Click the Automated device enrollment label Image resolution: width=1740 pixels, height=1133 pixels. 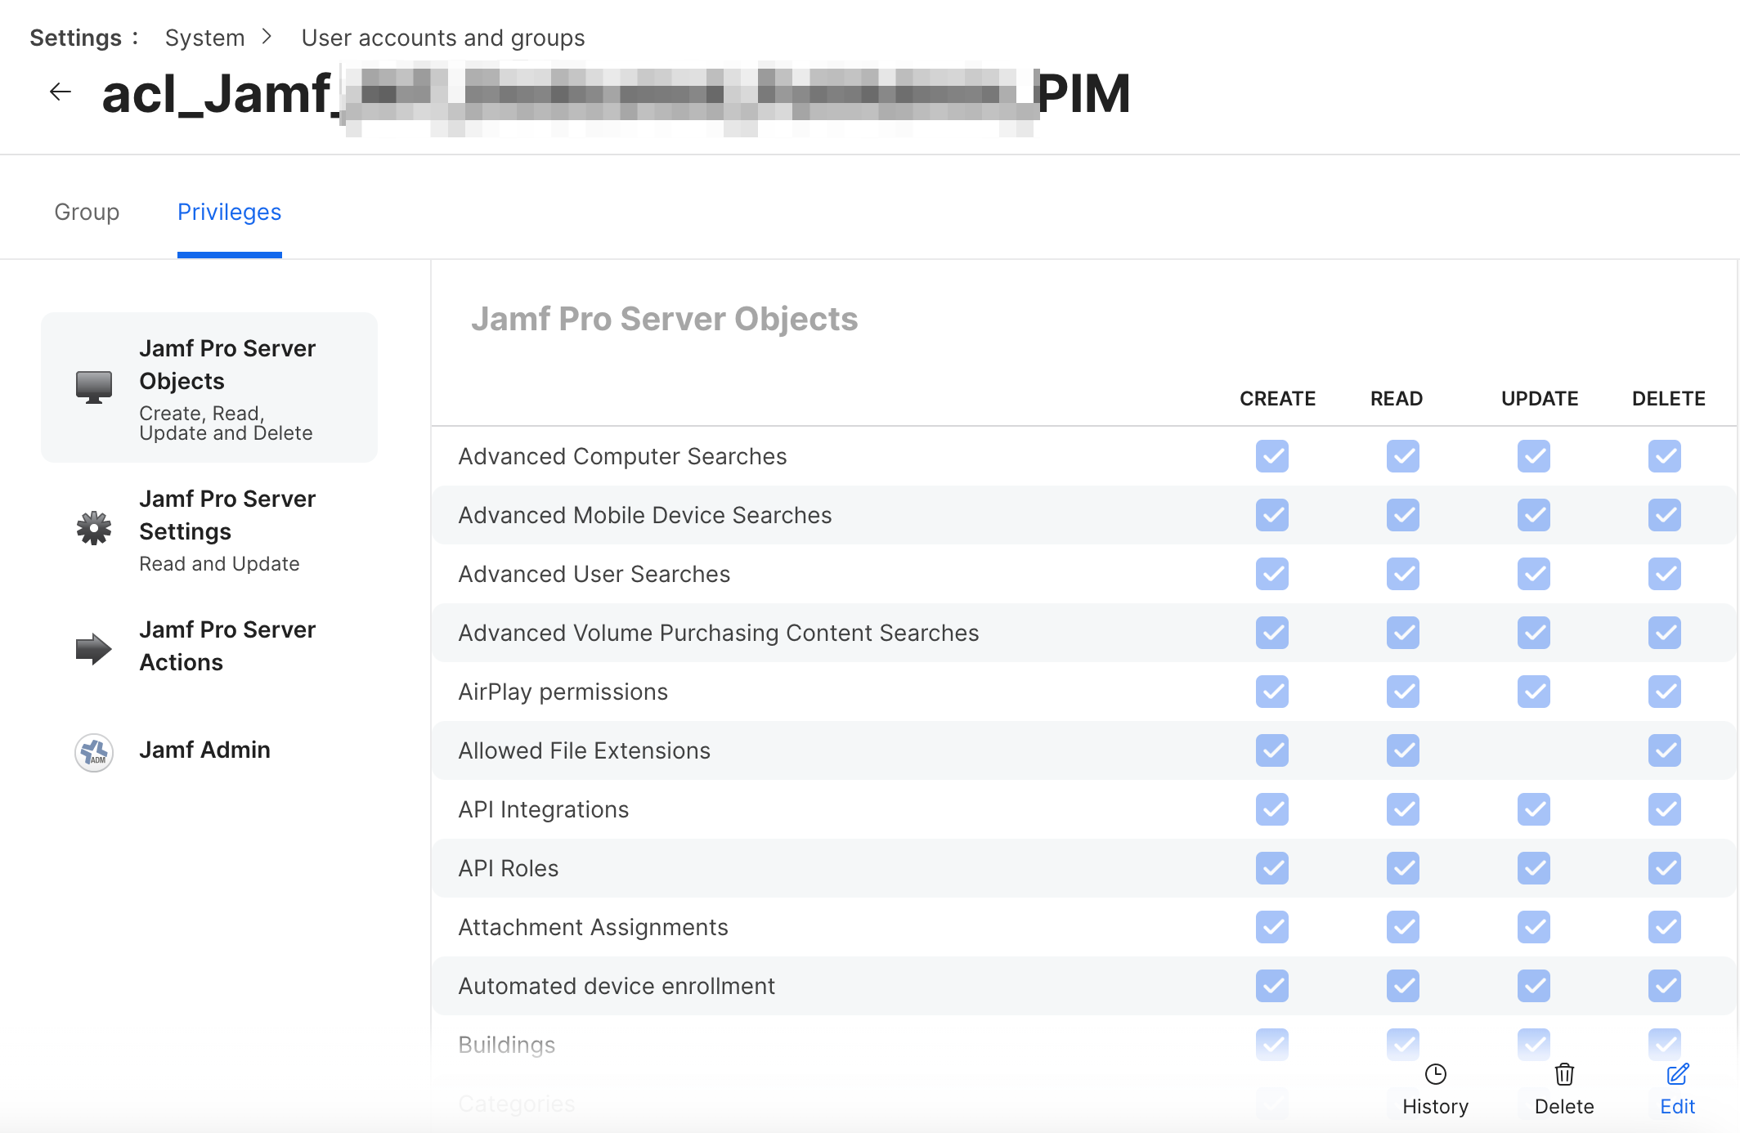click(x=617, y=986)
